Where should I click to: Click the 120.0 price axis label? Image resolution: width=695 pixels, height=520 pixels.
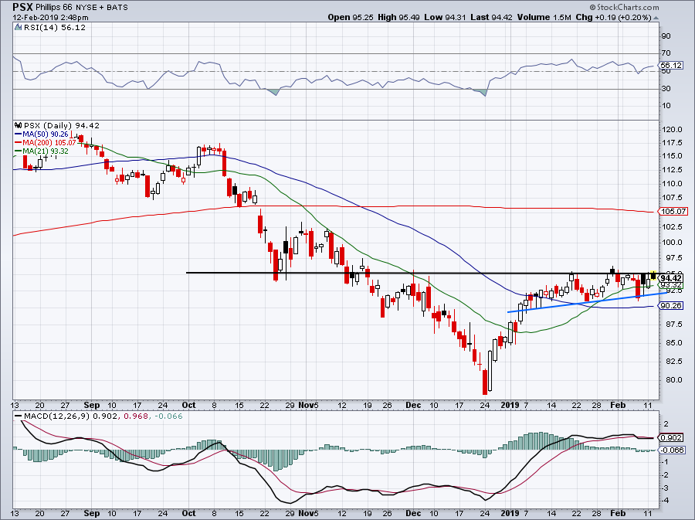point(671,130)
